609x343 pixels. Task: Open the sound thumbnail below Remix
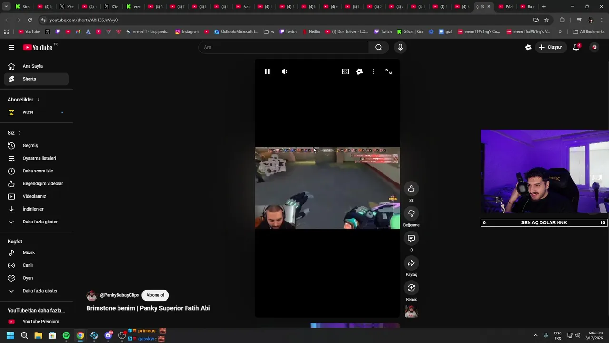click(x=411, y=312)
